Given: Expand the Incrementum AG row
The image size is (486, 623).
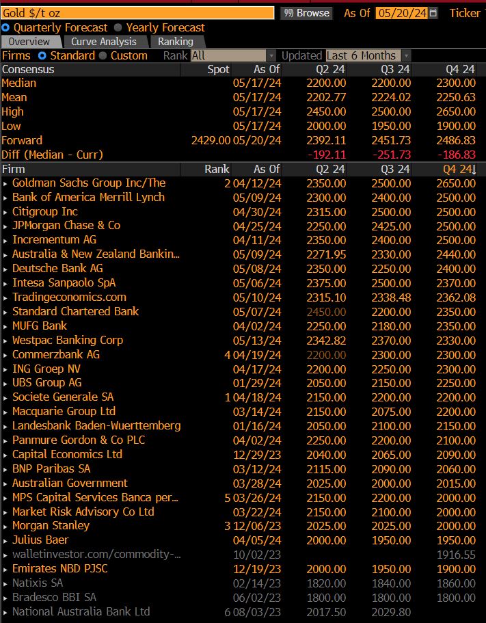Looking at the screenshot, I should click(5, 241).
